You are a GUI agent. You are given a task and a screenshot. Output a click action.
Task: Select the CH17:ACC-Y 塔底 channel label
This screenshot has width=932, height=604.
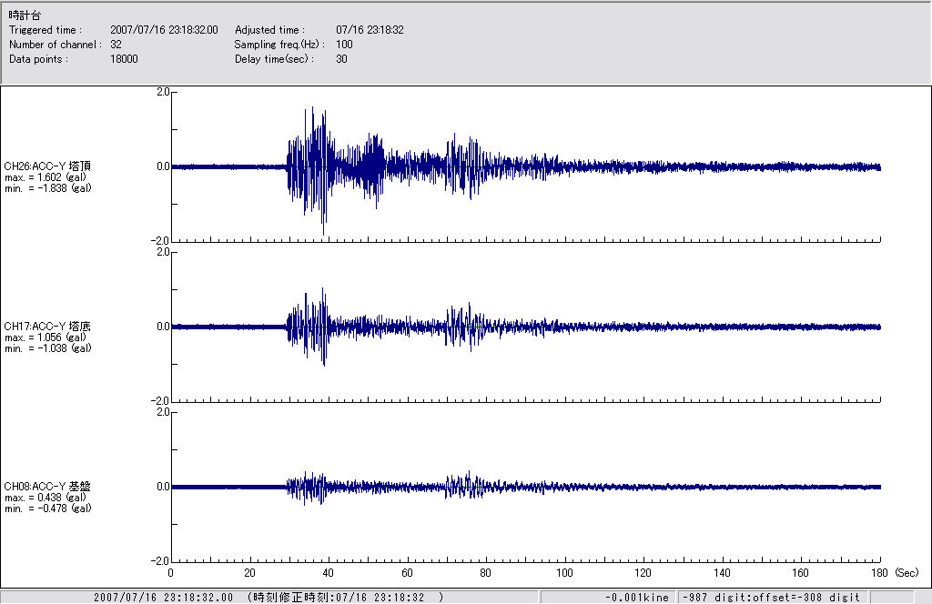coord(47,326)
